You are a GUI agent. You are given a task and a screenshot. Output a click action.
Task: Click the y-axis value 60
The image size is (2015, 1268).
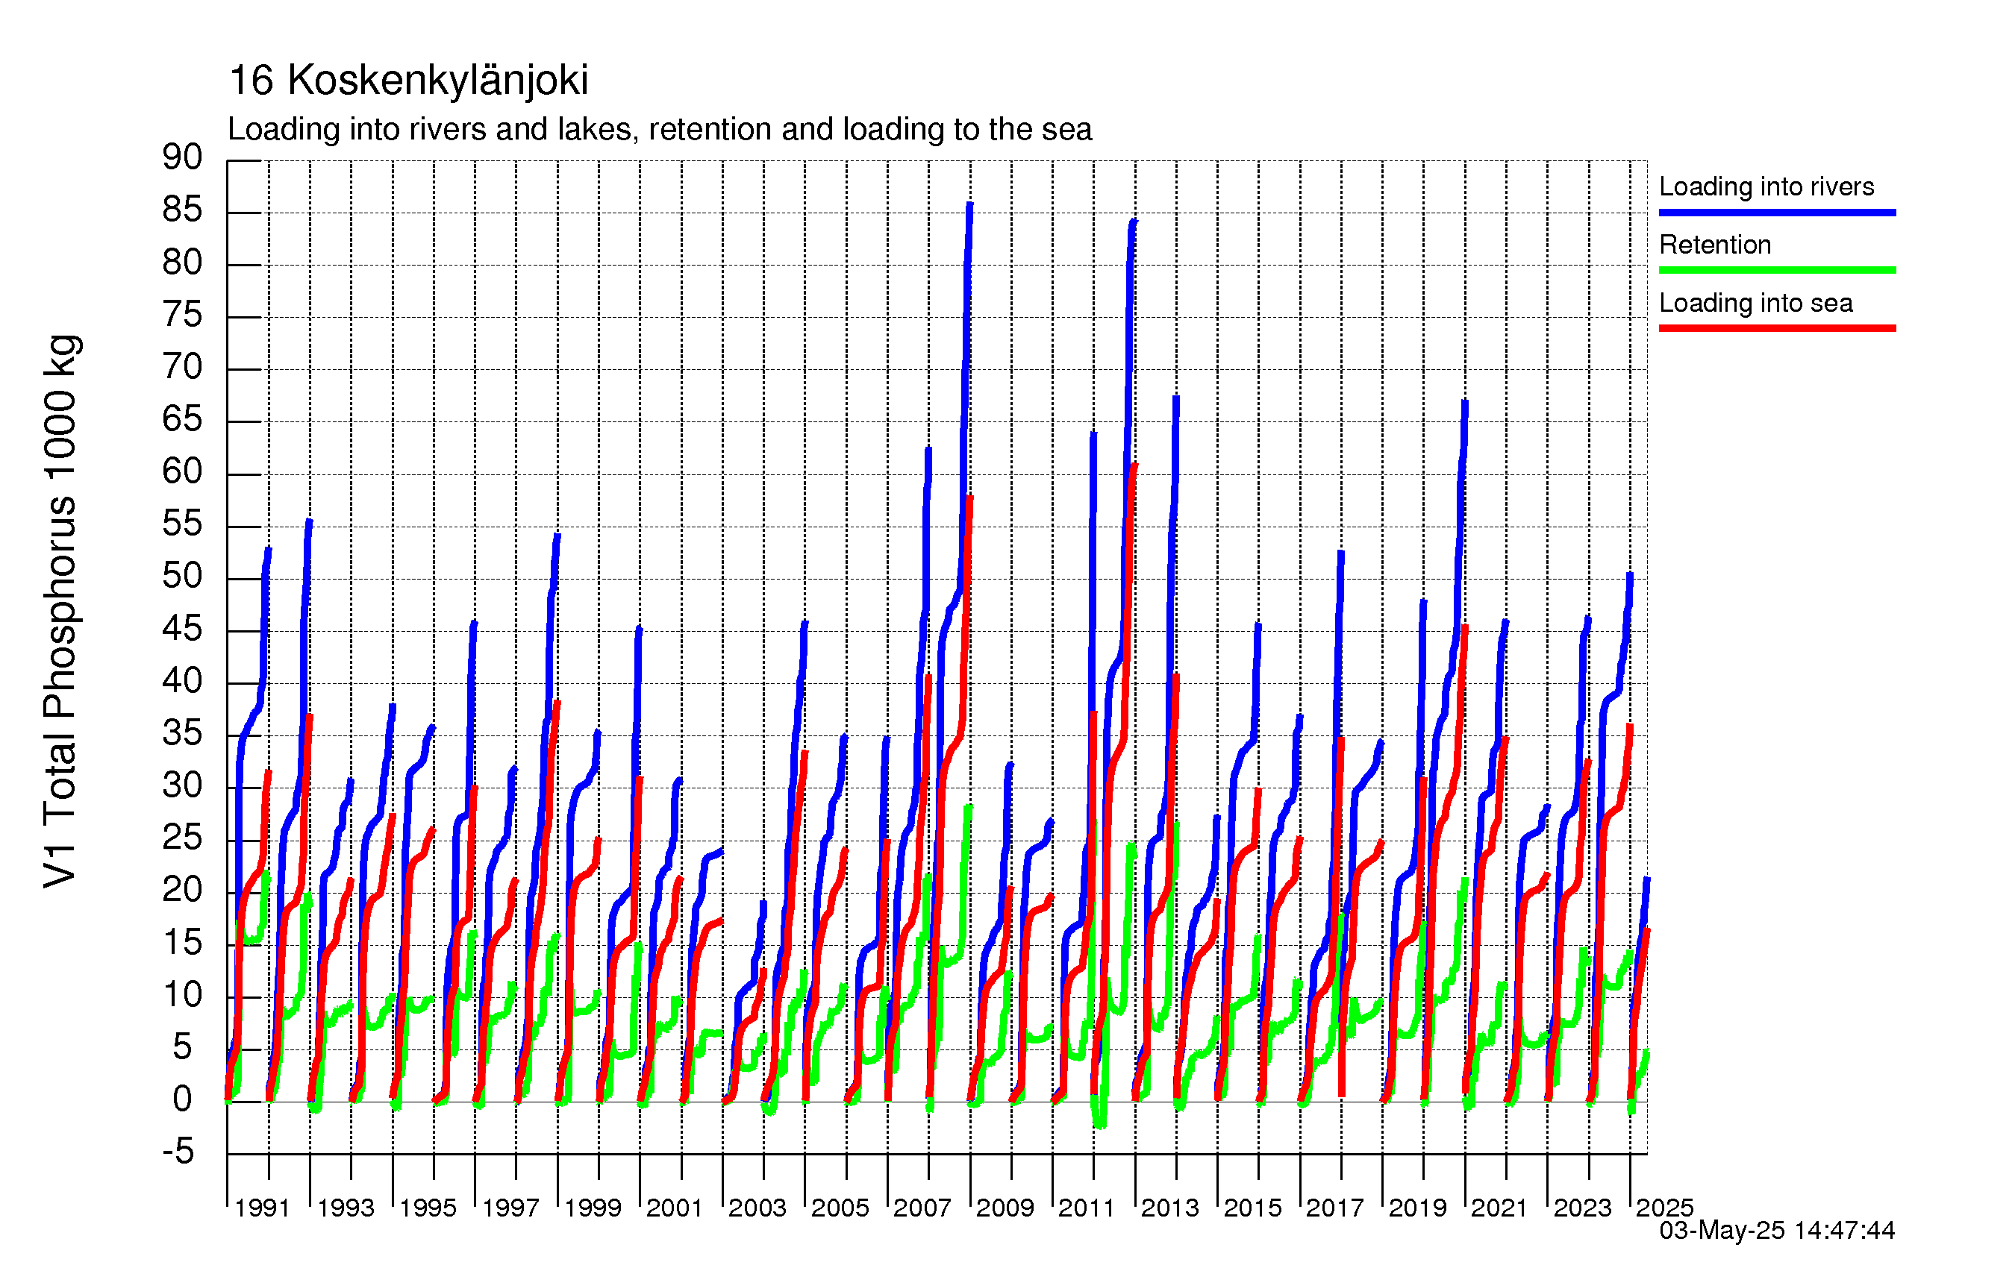(182, 471)
